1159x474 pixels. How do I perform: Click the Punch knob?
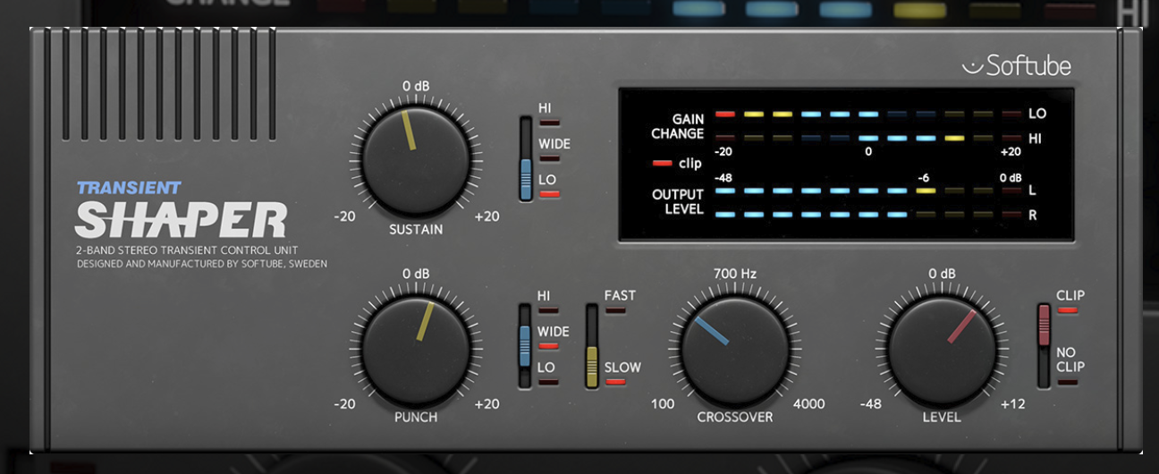(416, 348)
